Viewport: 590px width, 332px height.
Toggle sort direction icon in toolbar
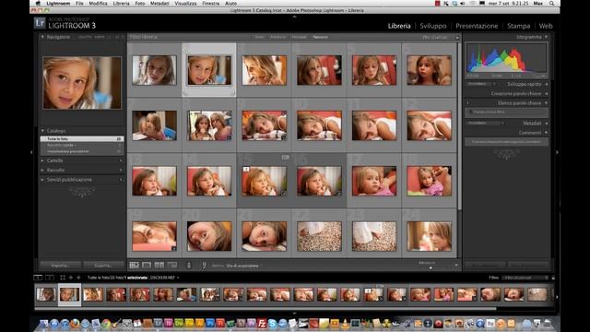(x=204, y=266)
